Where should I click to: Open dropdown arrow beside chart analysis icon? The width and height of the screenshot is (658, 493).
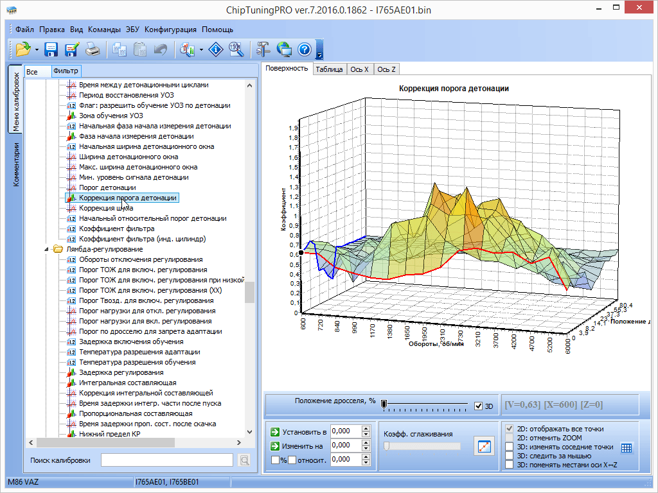coord(201,49)
